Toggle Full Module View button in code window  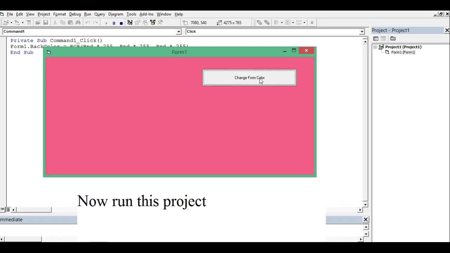[8, 210]
